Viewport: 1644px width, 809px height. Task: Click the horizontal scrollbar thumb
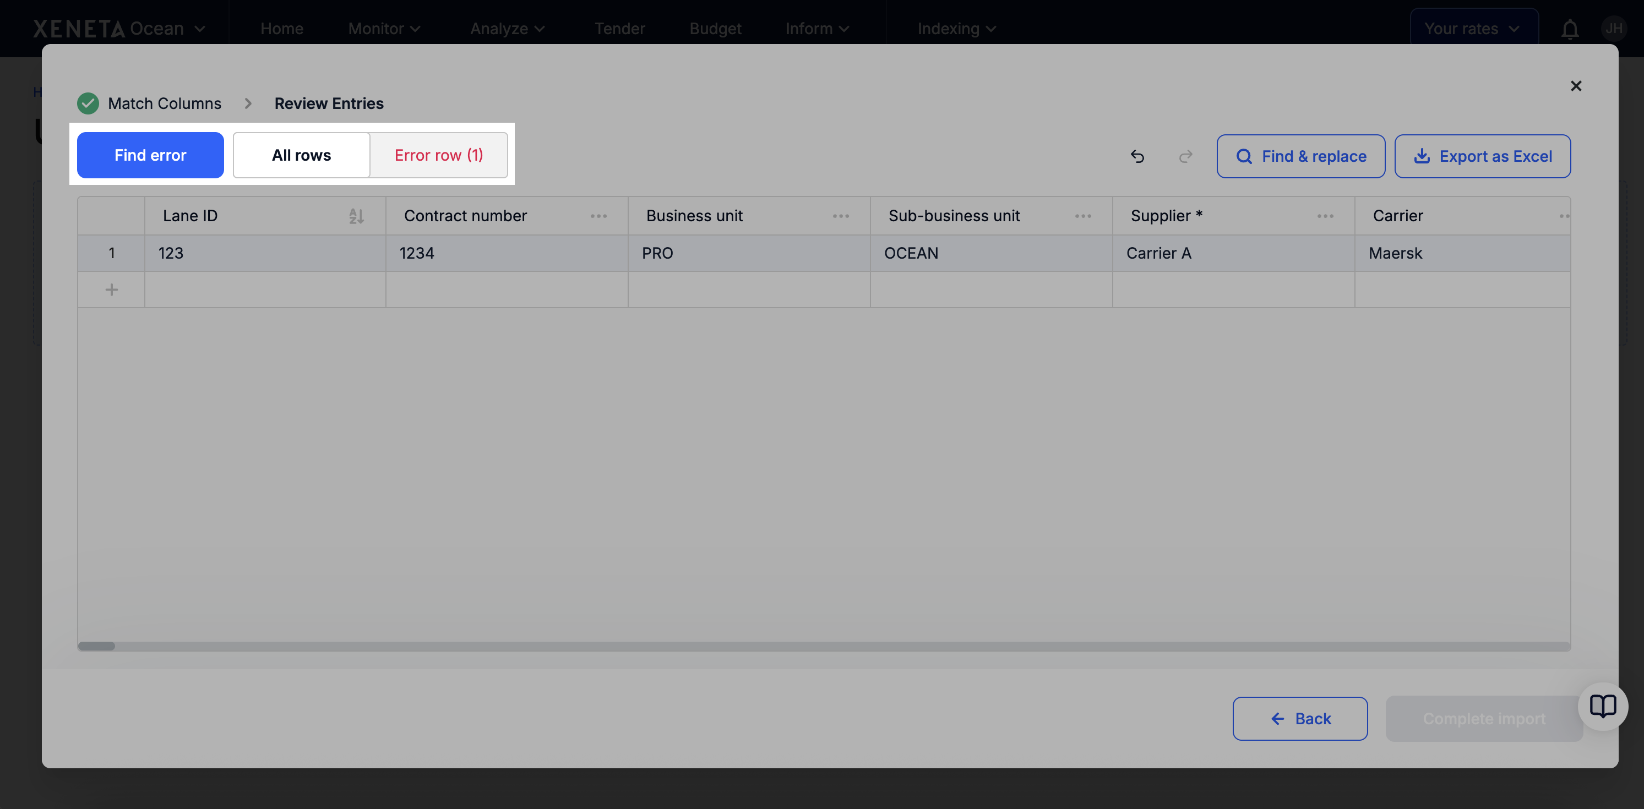(x=96, y=646)
